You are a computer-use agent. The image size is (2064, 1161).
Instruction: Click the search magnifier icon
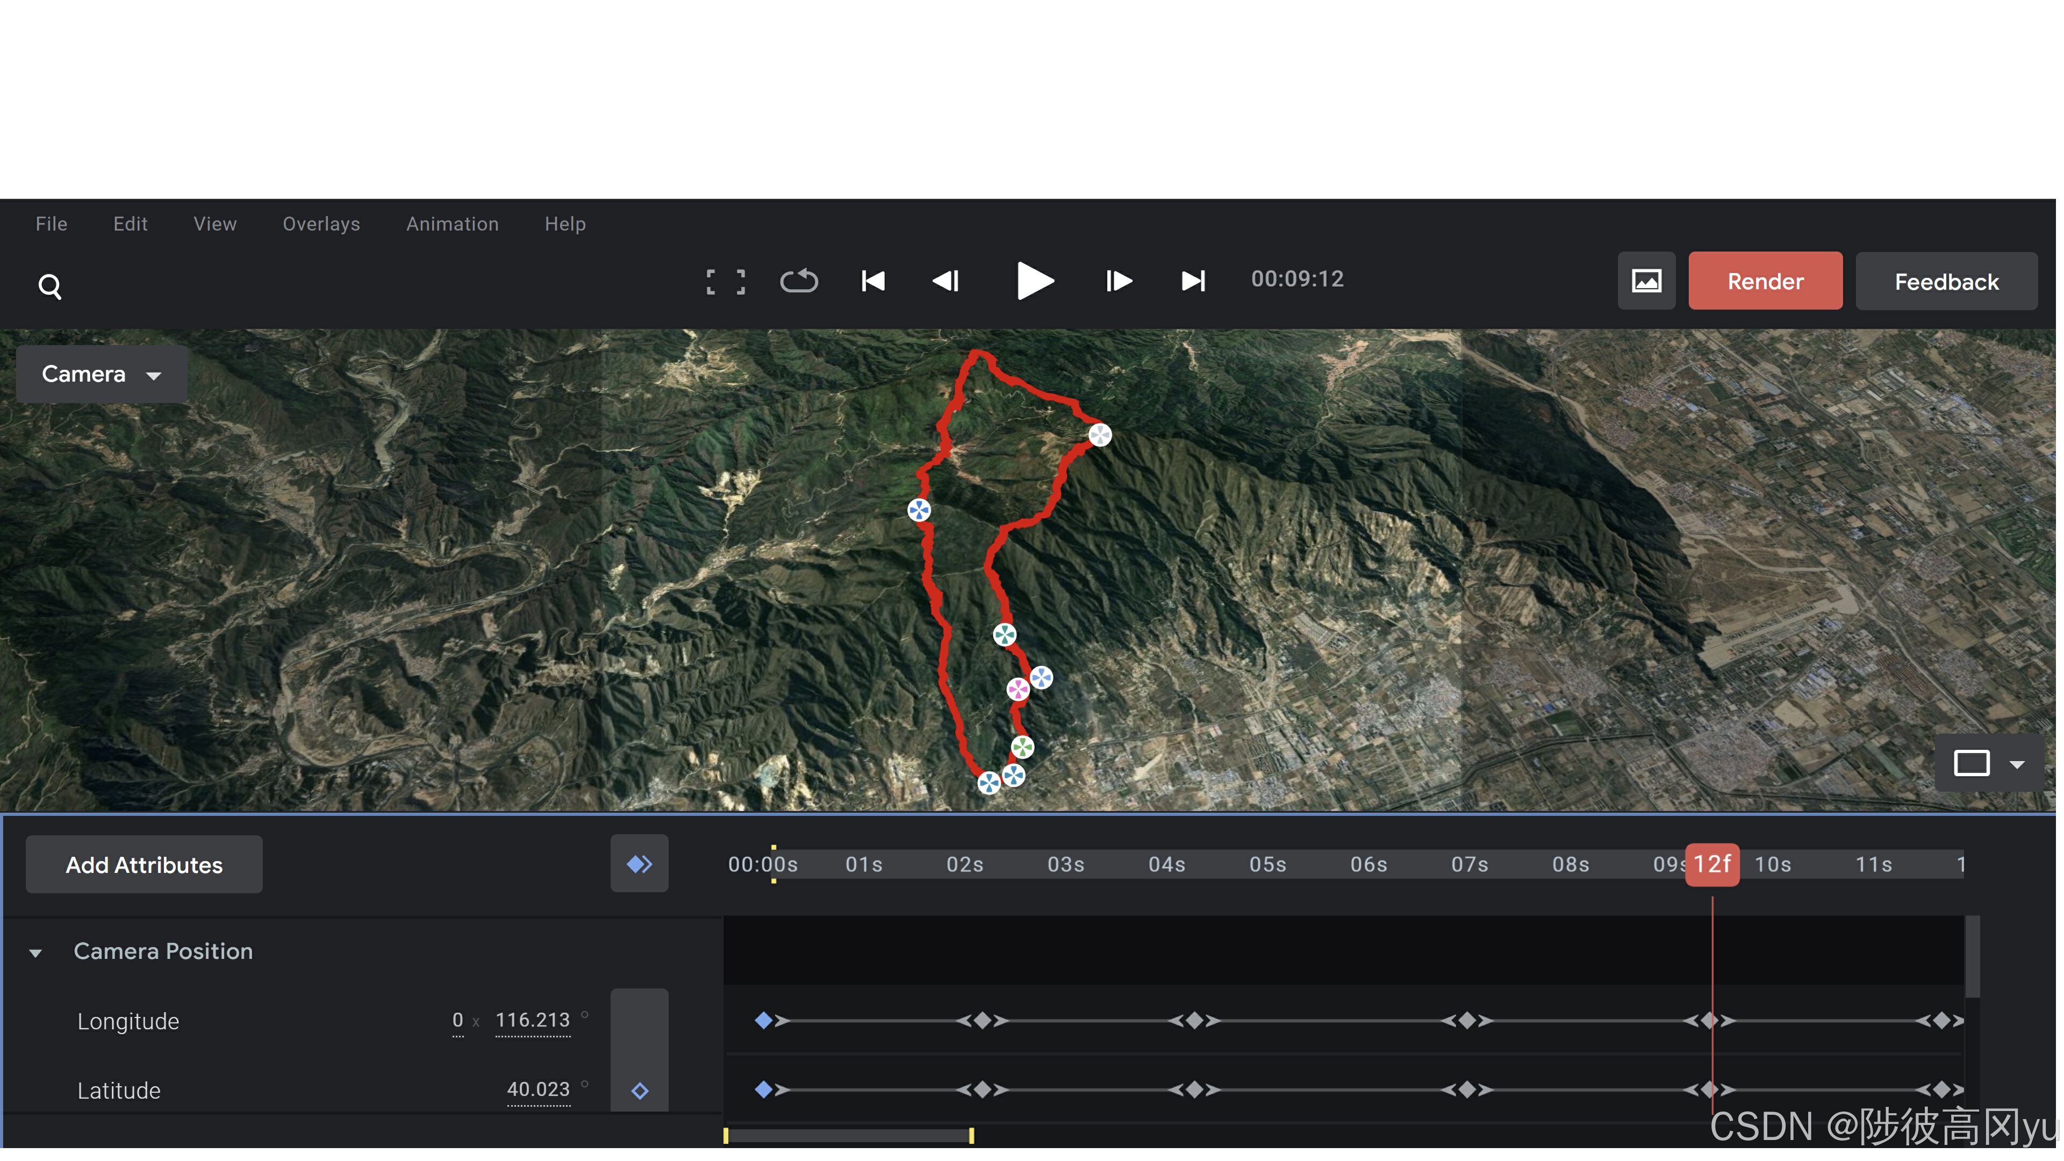click(49, 286)
